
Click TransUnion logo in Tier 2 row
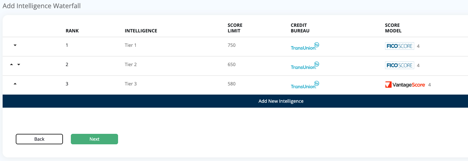[305, 65]
